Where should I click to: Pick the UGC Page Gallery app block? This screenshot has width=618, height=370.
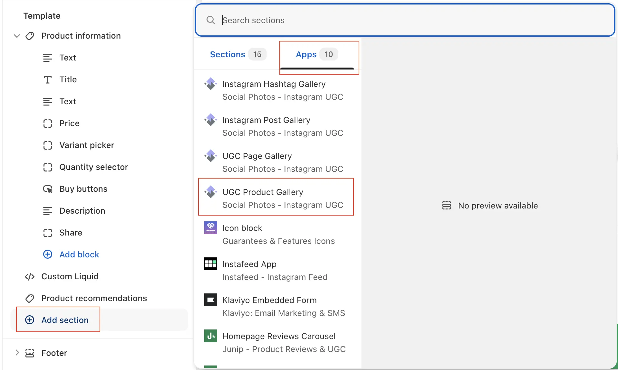click(x=277, y=162)
